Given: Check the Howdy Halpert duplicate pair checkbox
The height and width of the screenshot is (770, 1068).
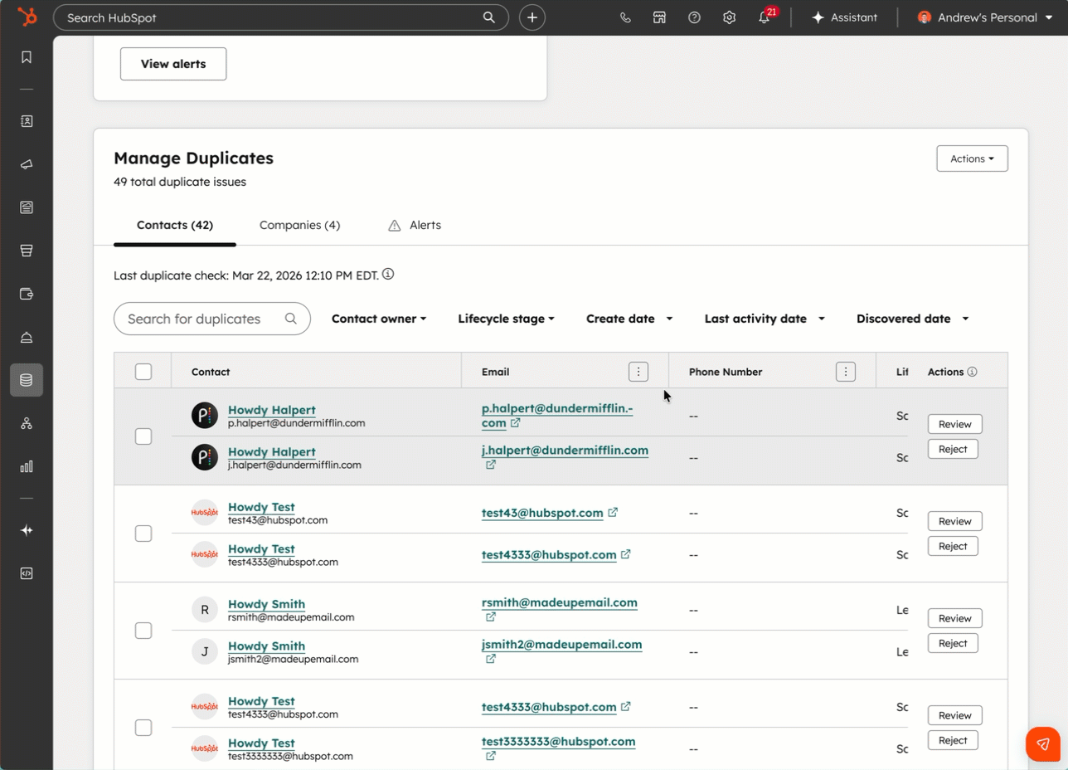Looking at the screenshot, I should 143,436.
